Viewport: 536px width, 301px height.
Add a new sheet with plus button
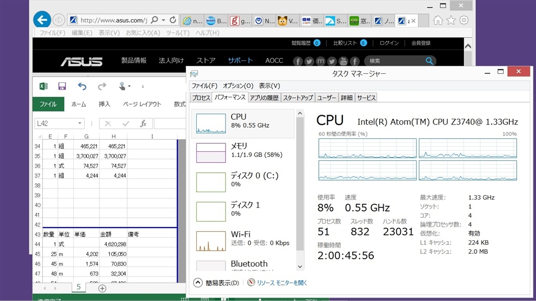(102, 288)
